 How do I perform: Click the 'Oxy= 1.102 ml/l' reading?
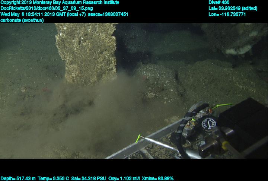point(124,178)
